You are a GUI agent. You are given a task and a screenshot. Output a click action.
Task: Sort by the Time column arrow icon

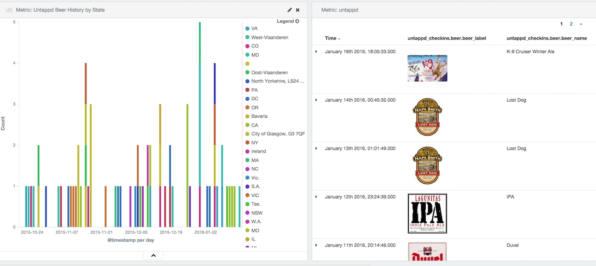click(x=339, y=39)
